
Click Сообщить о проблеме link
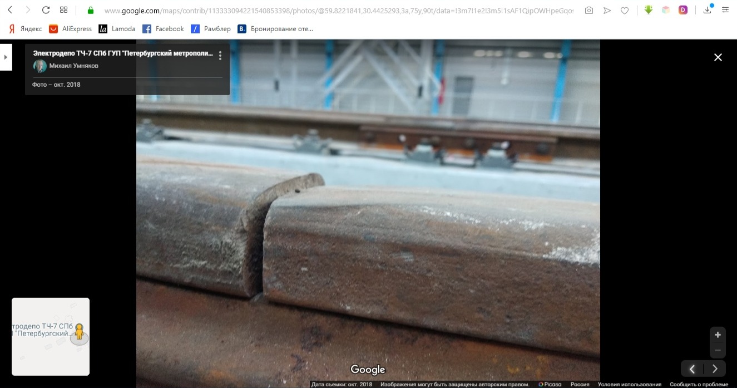click(x=698, y=384)
